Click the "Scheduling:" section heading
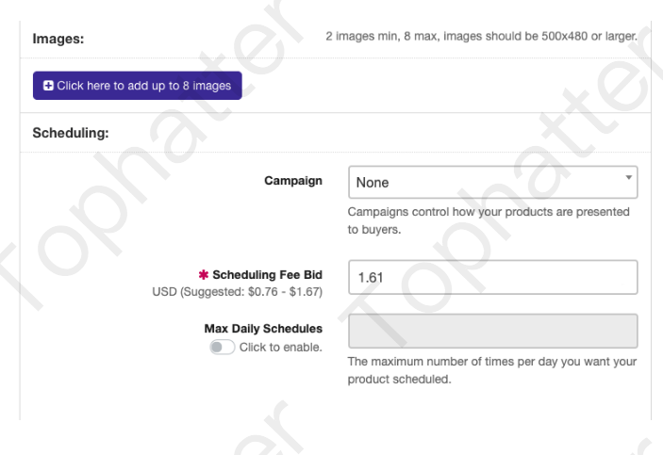This screenshot has height=455, width=663. point(71,133)
